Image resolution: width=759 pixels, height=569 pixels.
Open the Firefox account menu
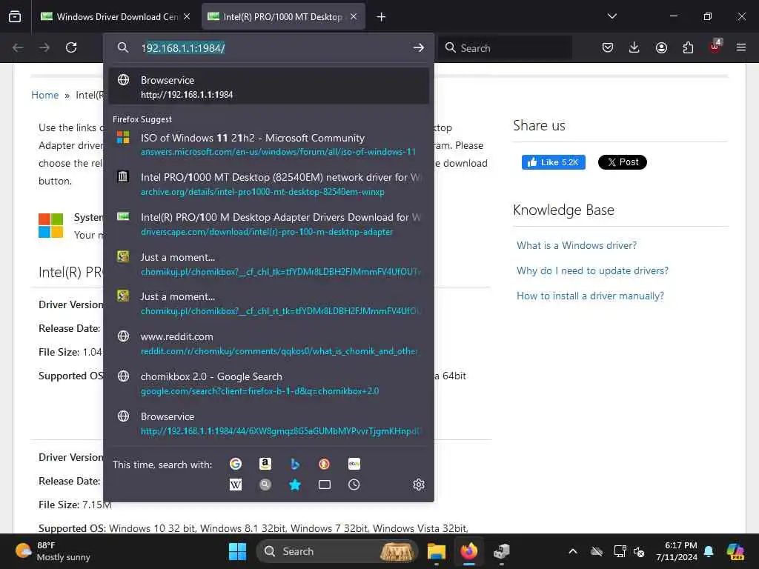(x=661, y=47)
